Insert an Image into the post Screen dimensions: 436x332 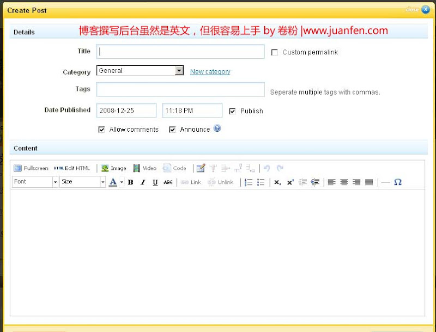point(114,168)
